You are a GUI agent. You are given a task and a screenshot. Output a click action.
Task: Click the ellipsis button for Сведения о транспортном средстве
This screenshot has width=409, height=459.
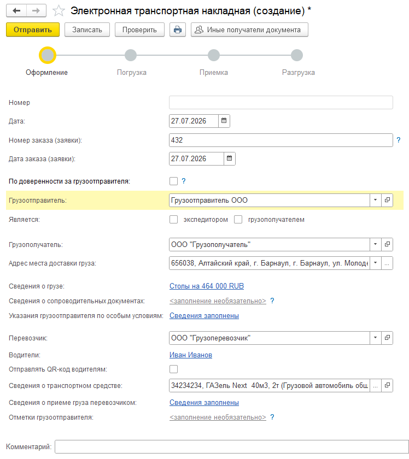[376, 386]
